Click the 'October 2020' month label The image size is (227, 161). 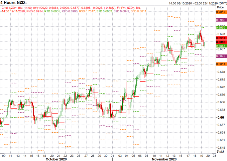56,159
